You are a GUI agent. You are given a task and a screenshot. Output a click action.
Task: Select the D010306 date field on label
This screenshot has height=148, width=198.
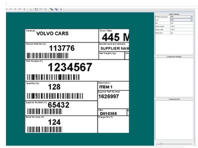[108, 113]
